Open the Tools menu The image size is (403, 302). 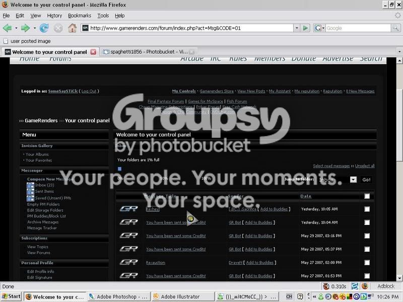pos(103,16)
